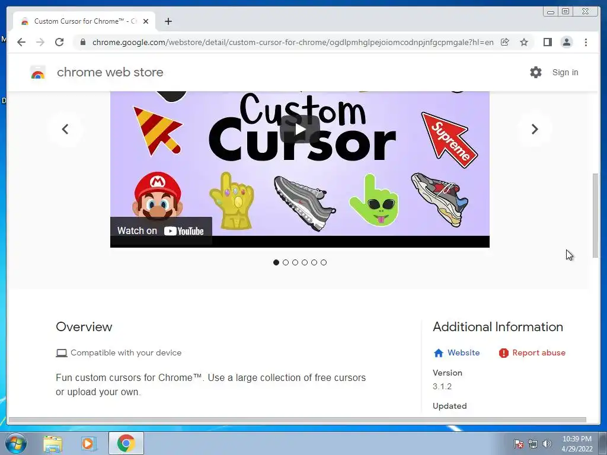Click Report abuse link

(x=532, y=353)
